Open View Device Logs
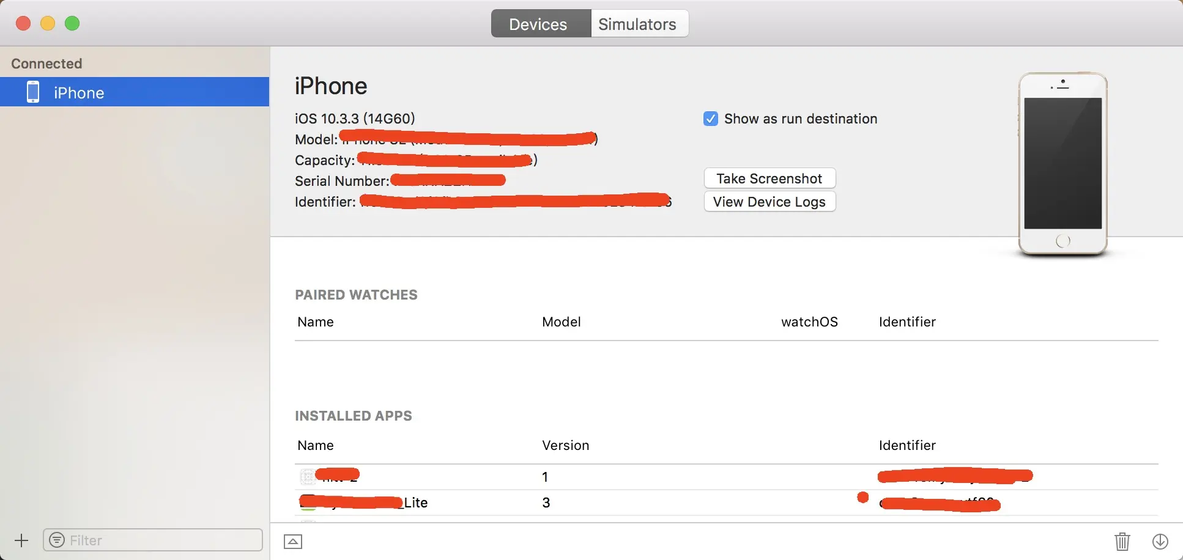Screen dimensions: 1183x560 tap(770, 202)
